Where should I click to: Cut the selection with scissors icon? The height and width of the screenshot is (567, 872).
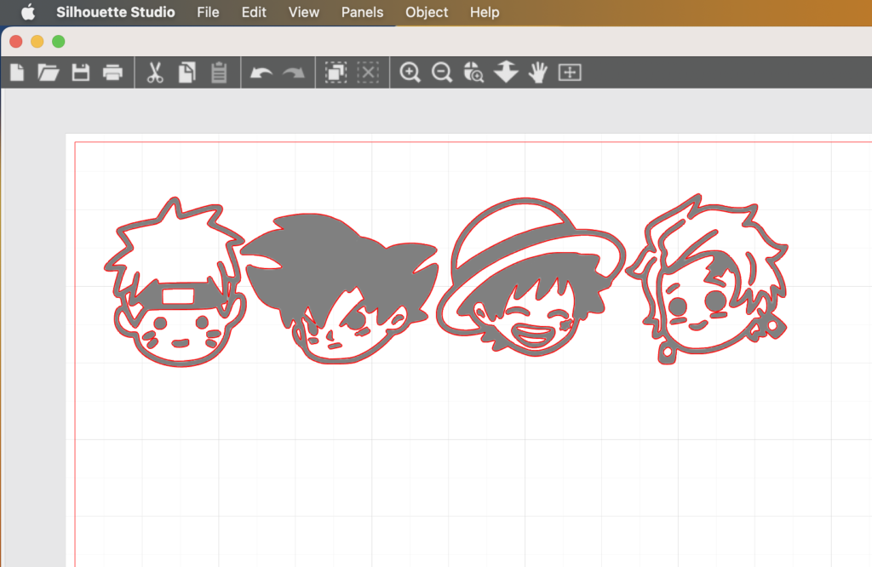[155, 72]
